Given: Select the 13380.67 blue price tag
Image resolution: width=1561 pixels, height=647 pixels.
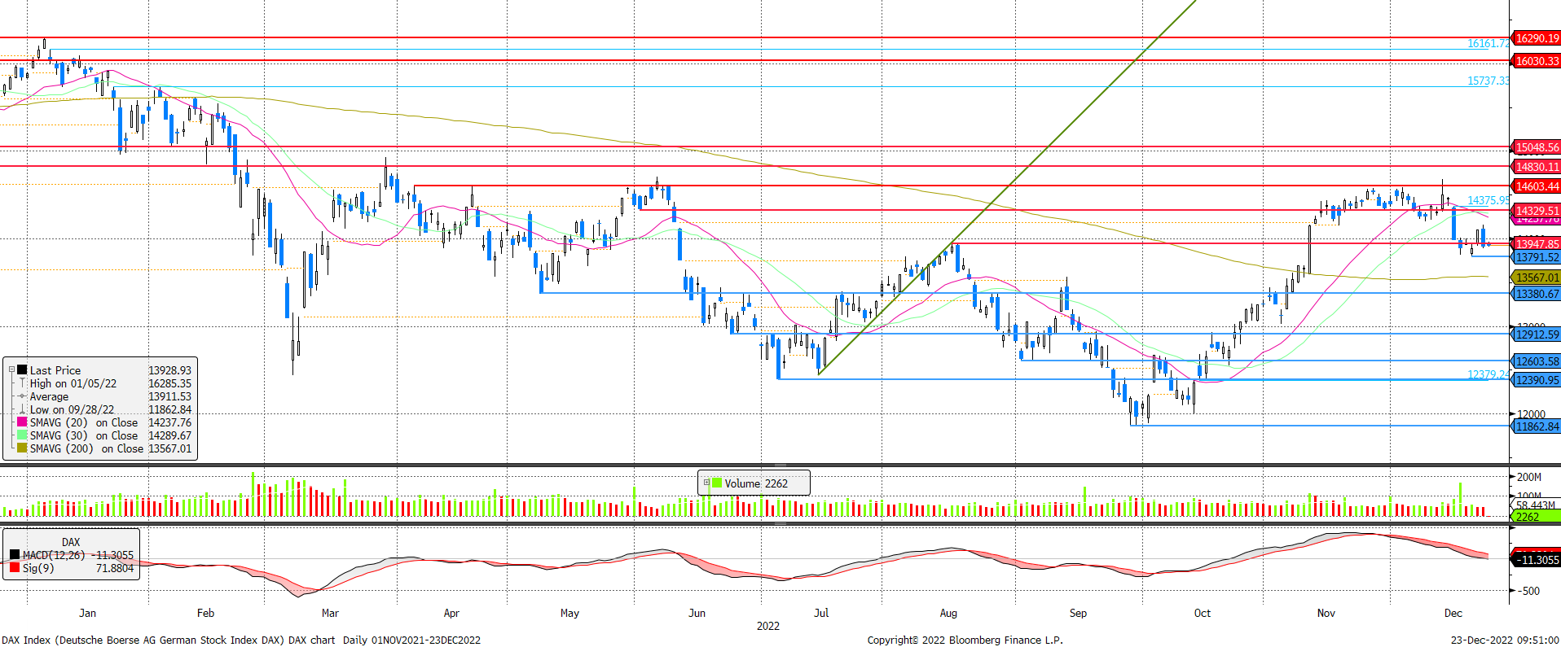Looking at the screenshot, I should pyautogui.click(x=1537, y=294).
